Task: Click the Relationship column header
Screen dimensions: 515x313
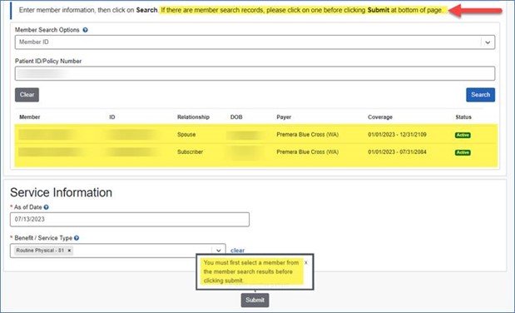Action: (x=193, y=117)
